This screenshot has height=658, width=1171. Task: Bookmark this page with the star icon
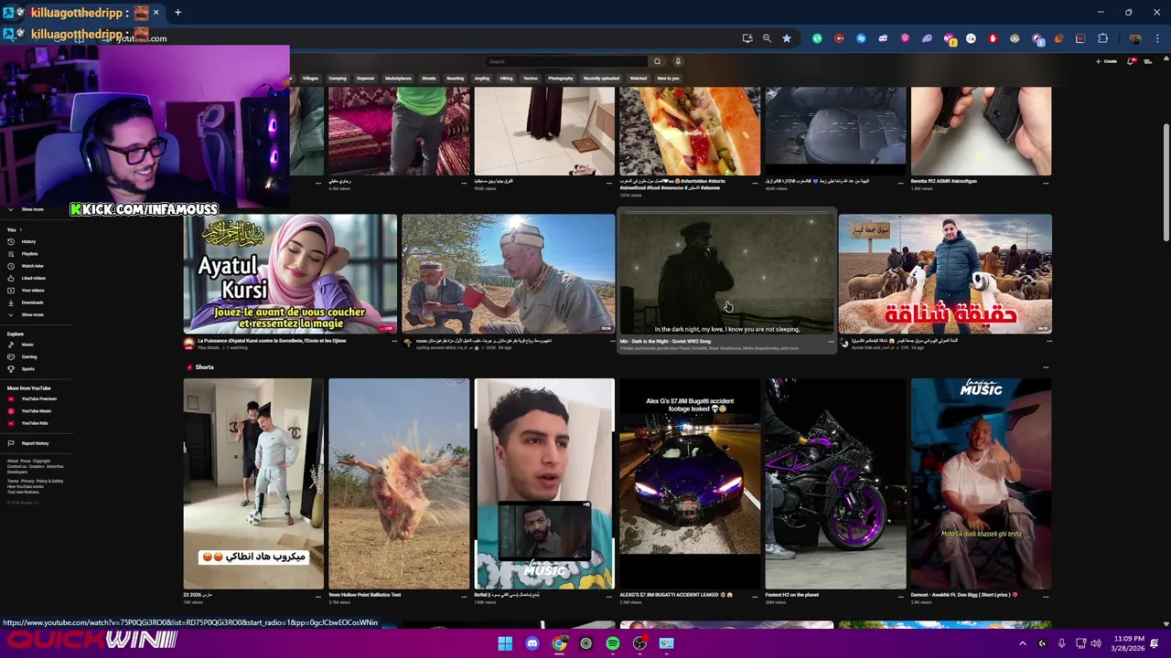[x=786, y=38]
